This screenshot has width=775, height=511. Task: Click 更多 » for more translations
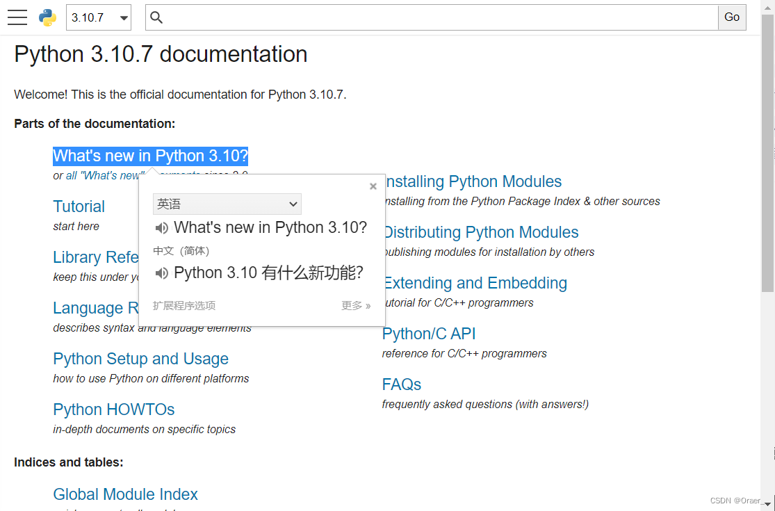[356, 305]
